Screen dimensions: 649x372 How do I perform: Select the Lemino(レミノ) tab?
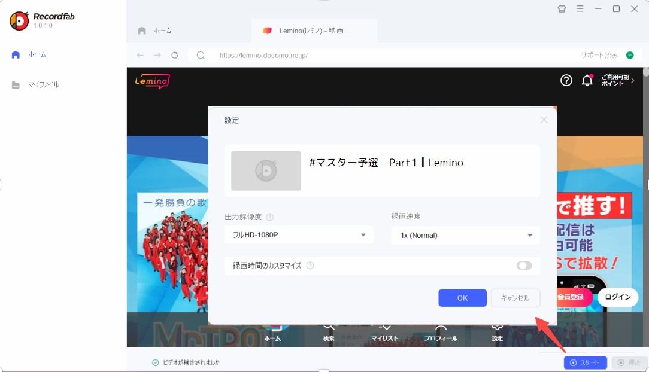point(314,31)
